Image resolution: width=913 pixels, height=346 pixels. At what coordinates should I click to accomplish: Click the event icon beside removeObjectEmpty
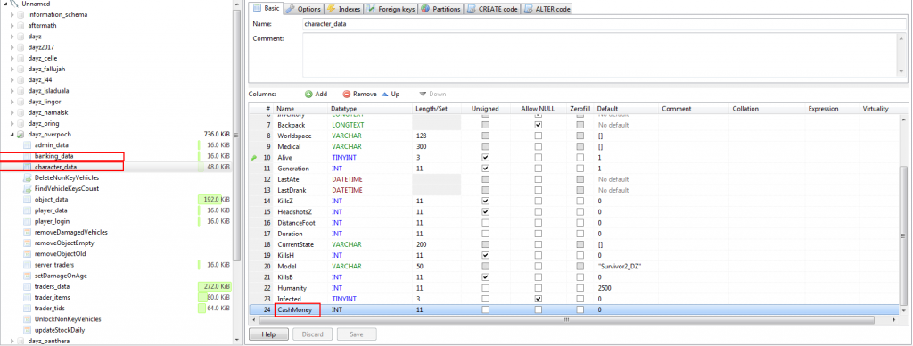27,243
